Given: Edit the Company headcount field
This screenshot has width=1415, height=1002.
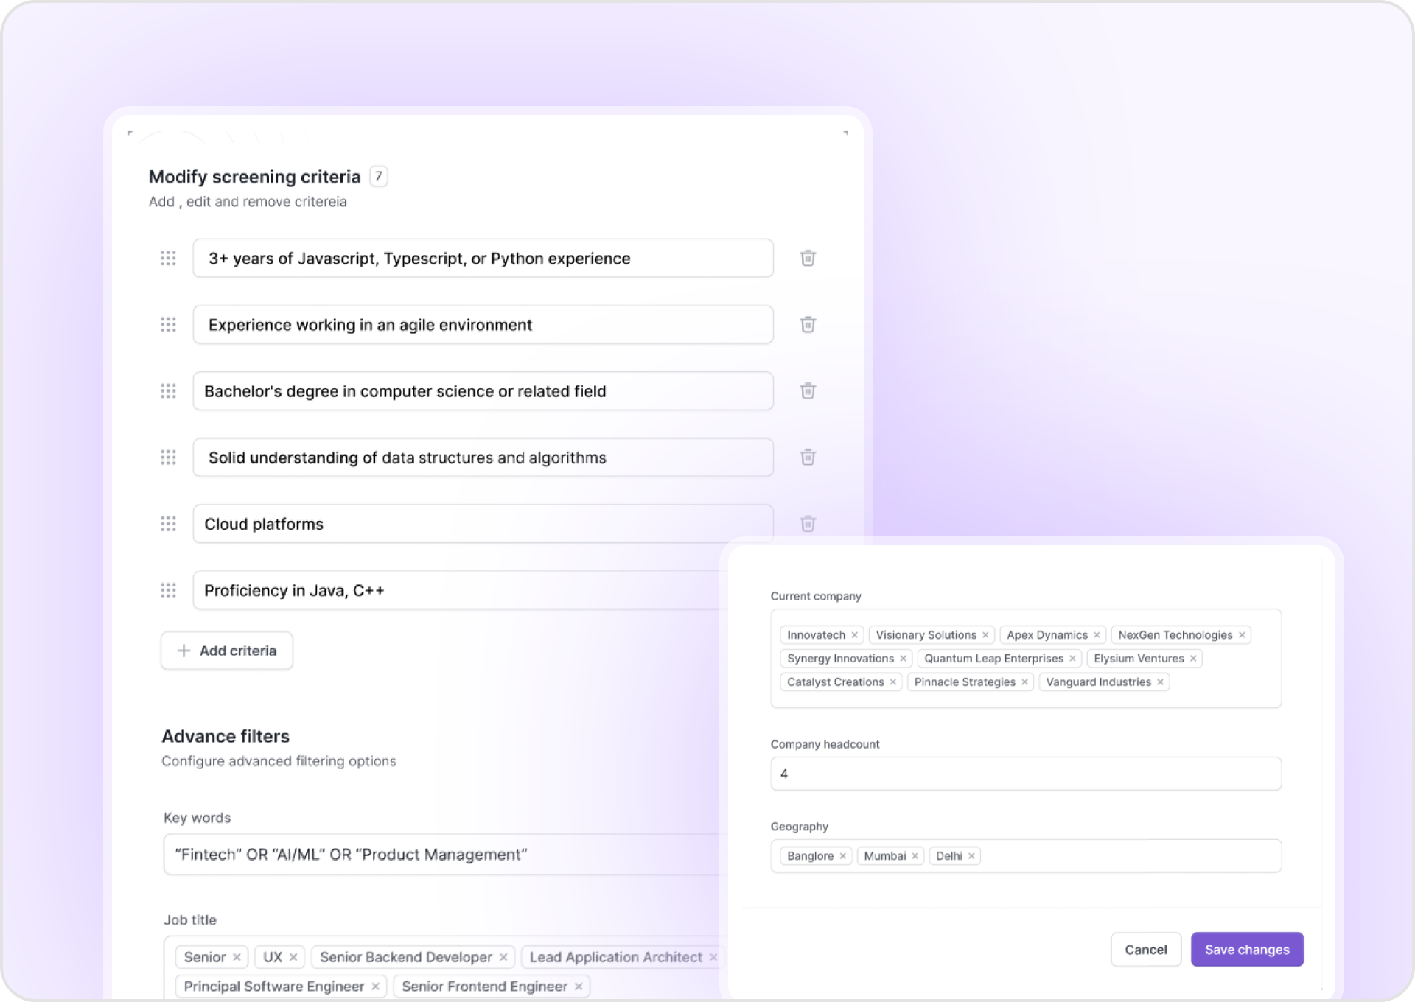Looking at the screenshot, I should pos(1026,774).
